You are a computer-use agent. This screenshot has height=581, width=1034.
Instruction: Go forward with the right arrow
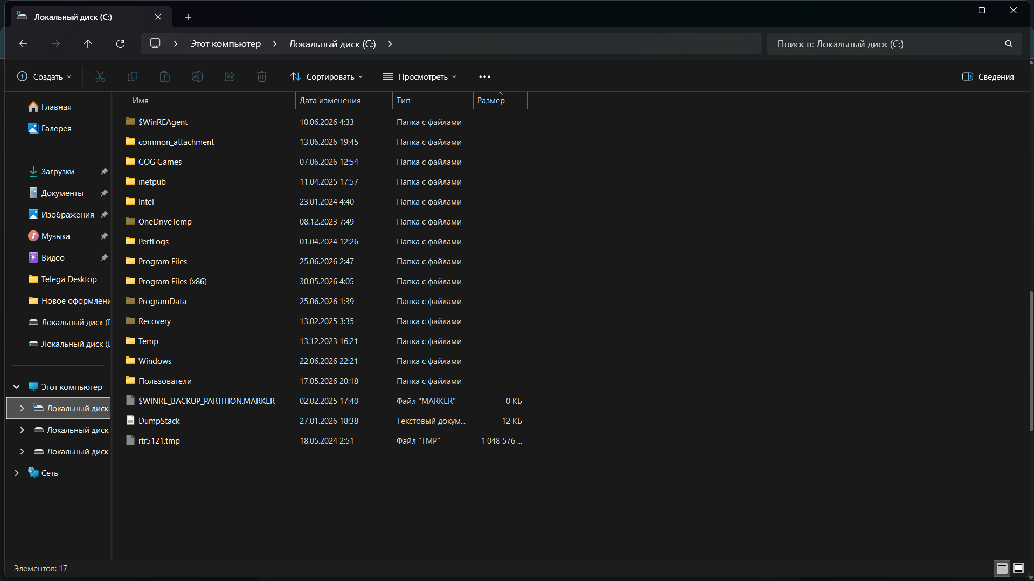[55, 44]
